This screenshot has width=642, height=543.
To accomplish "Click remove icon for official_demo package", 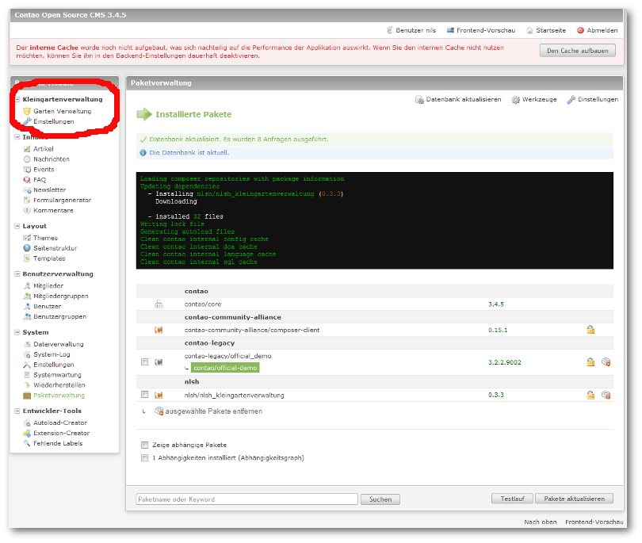I will click(x=606, y=362).
